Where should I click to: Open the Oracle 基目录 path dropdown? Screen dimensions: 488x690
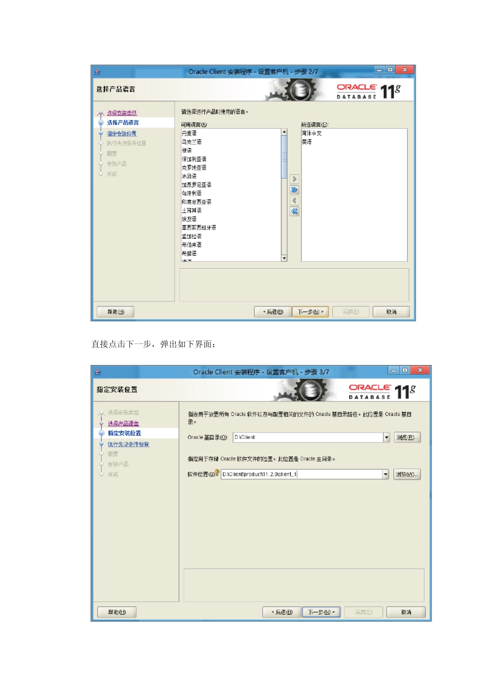click(x=387, y=437)
